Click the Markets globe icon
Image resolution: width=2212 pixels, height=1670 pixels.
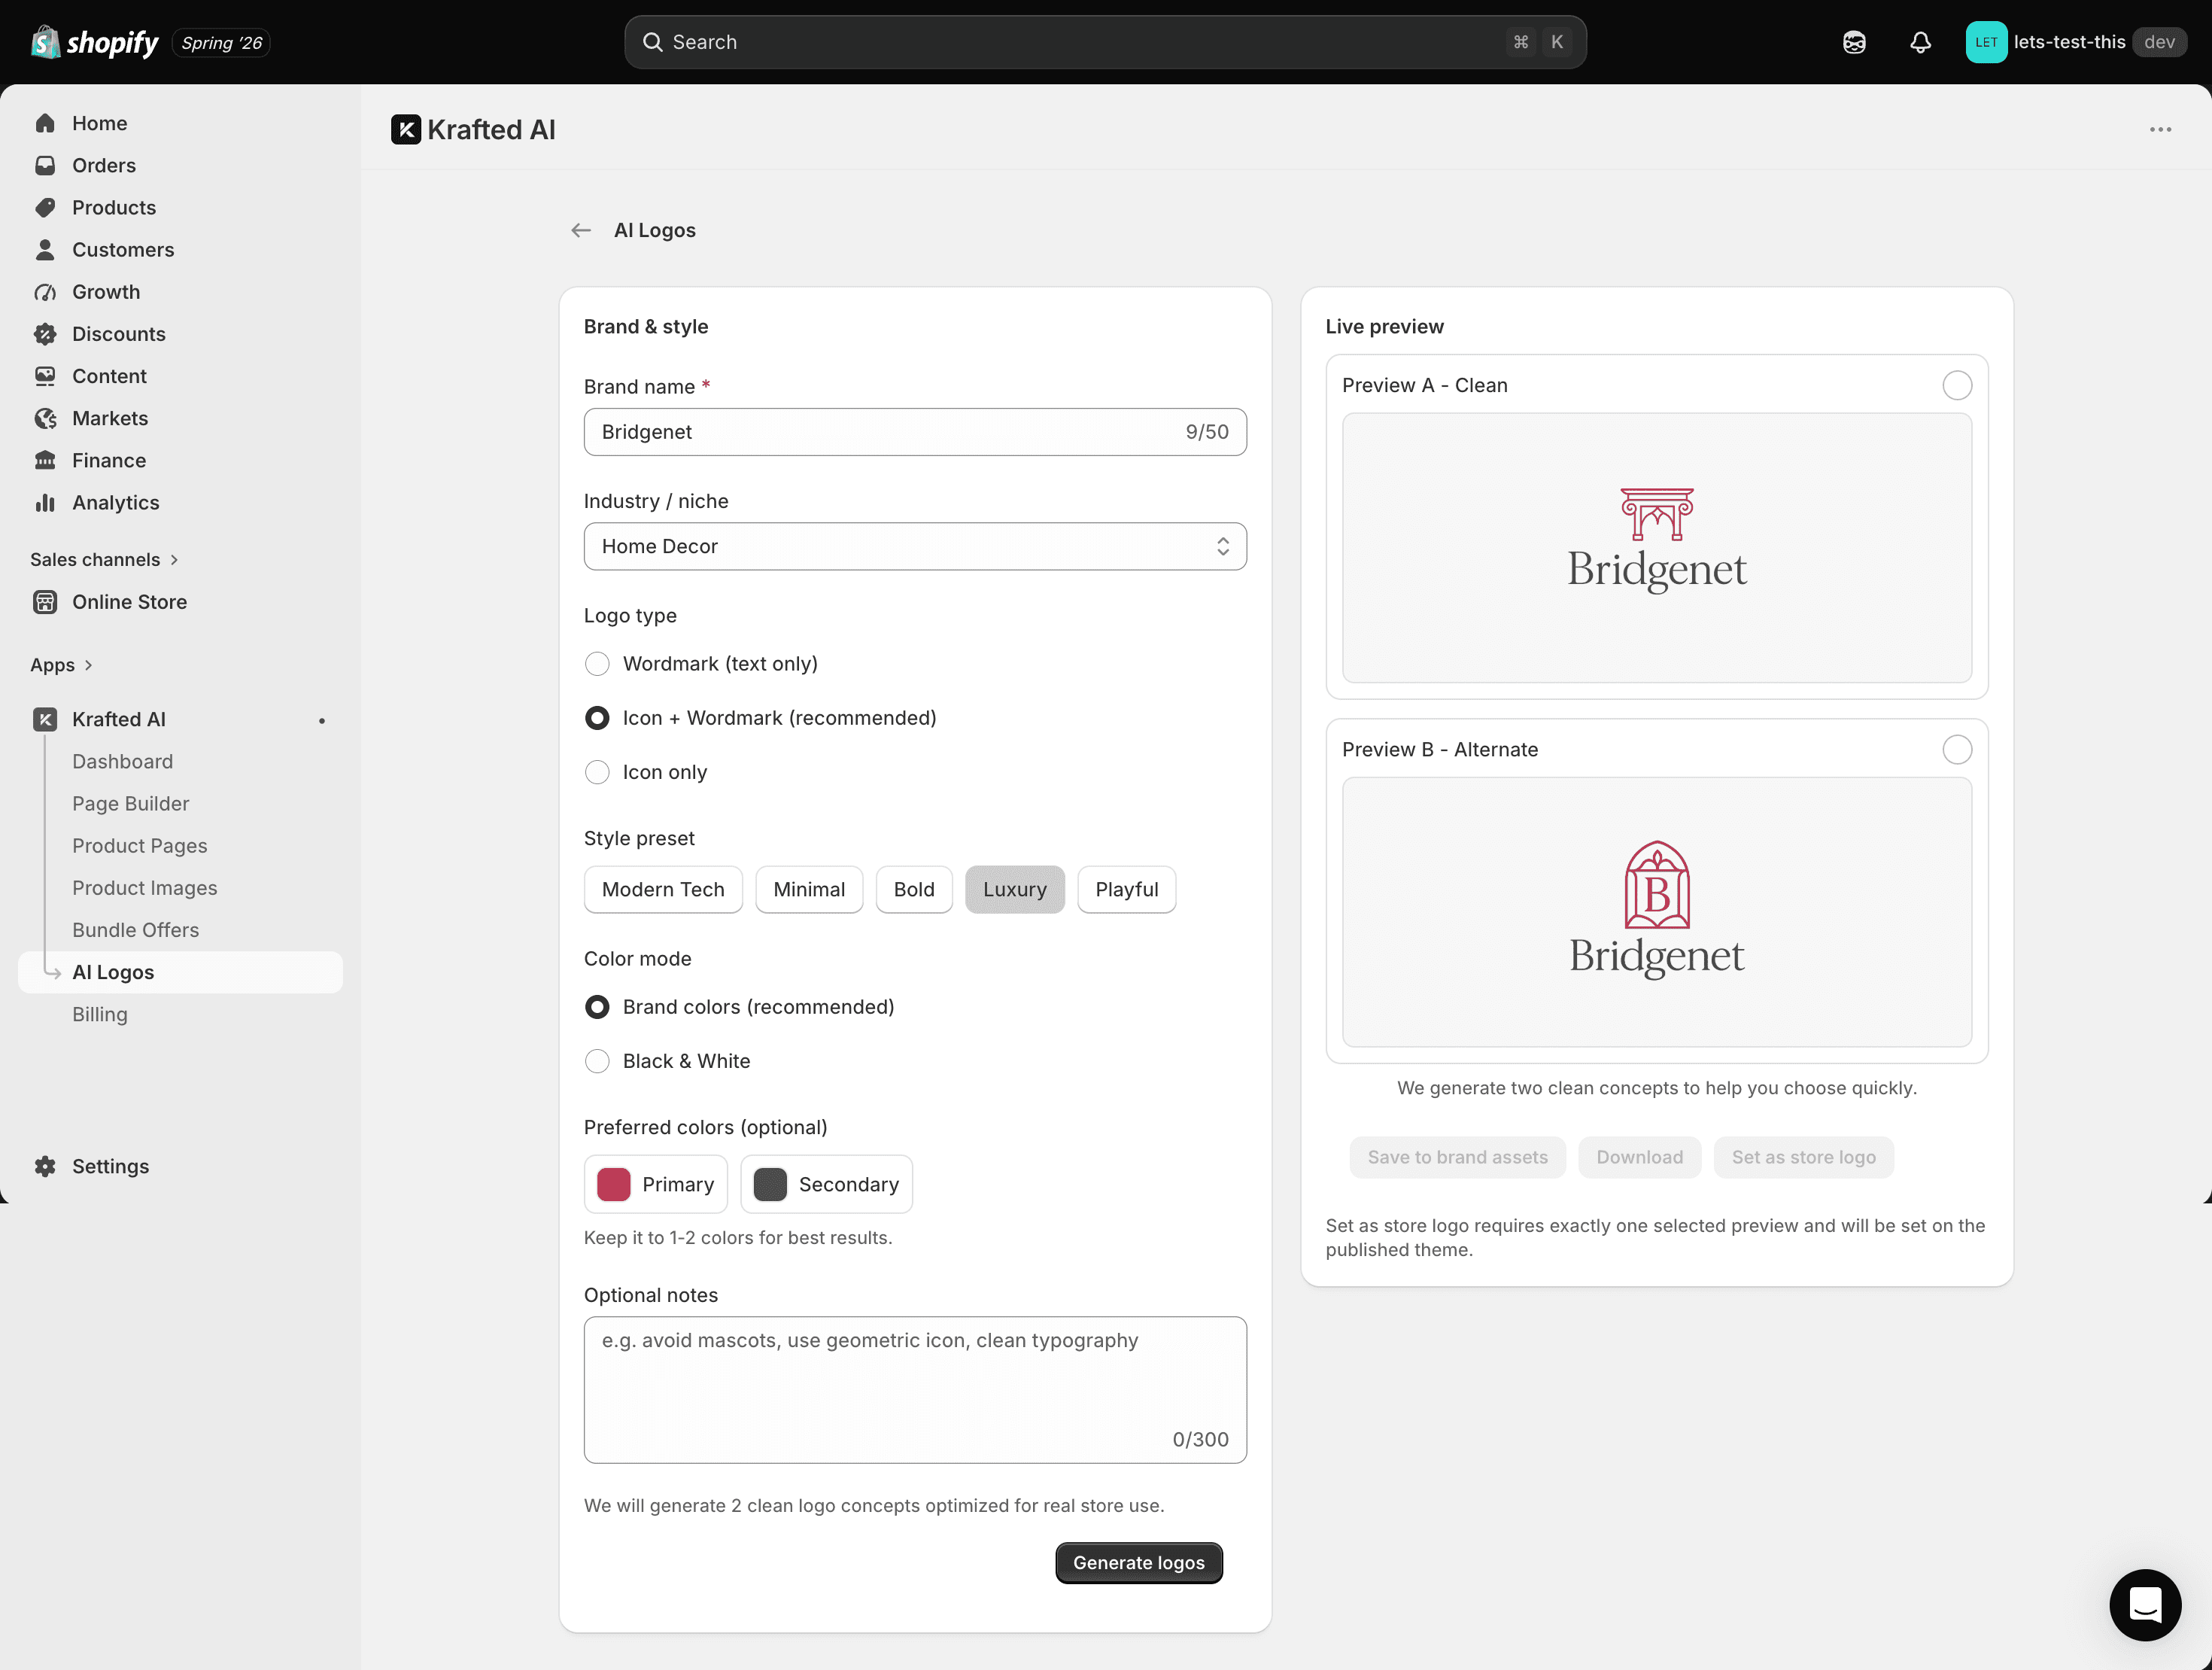pyautogui.click(x=45, y=418)
